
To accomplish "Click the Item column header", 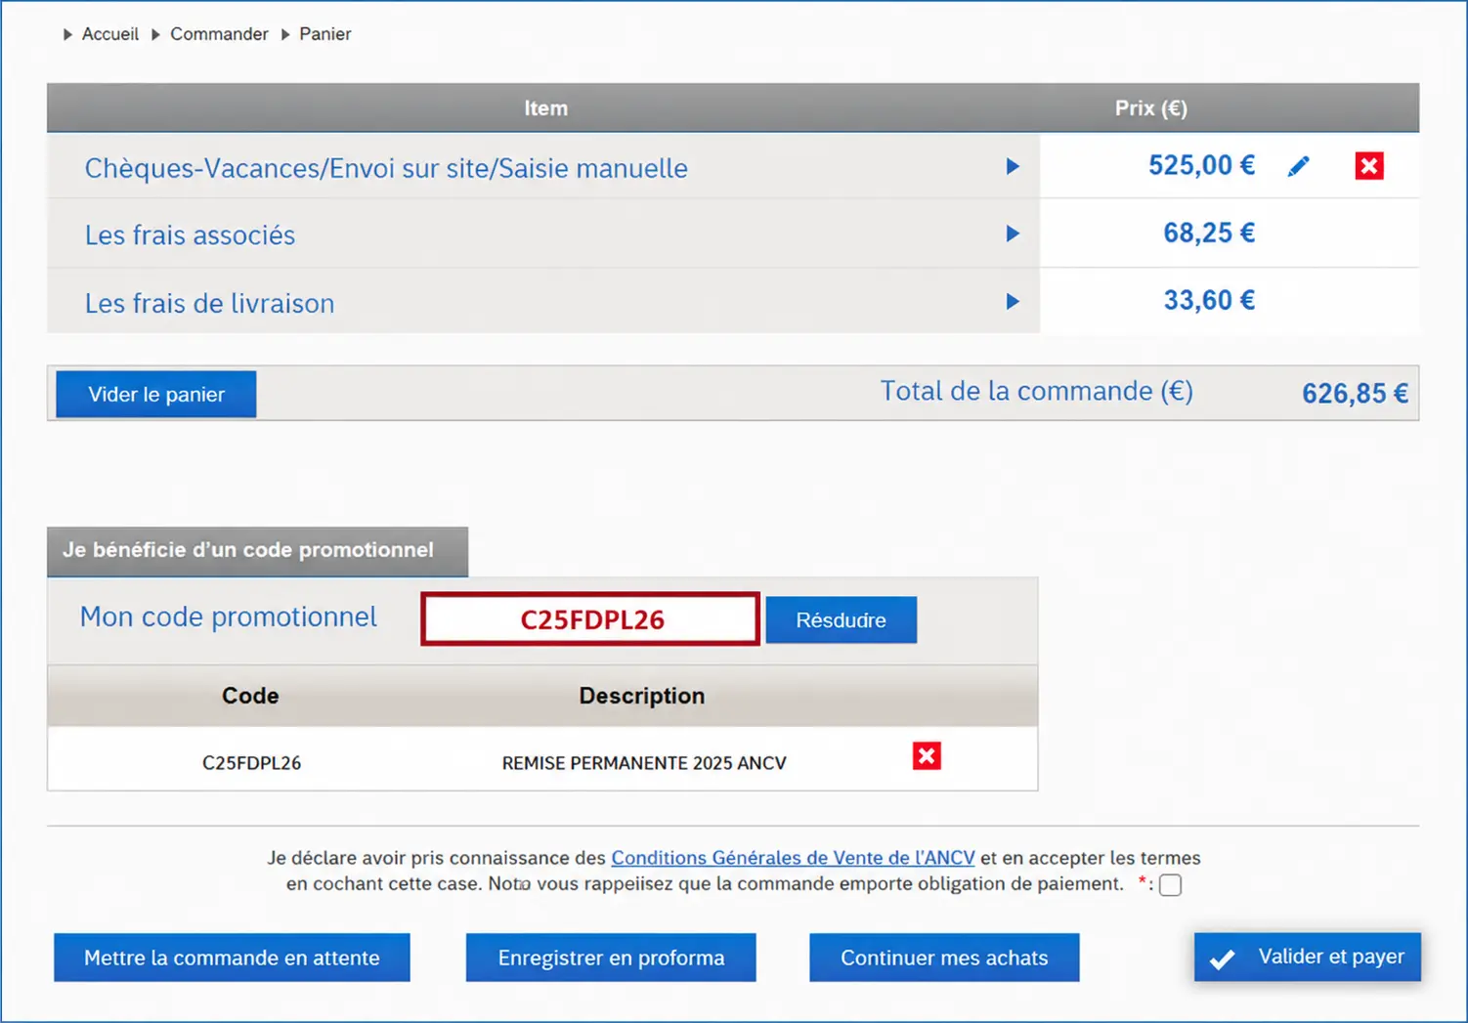I will (545, 108).
